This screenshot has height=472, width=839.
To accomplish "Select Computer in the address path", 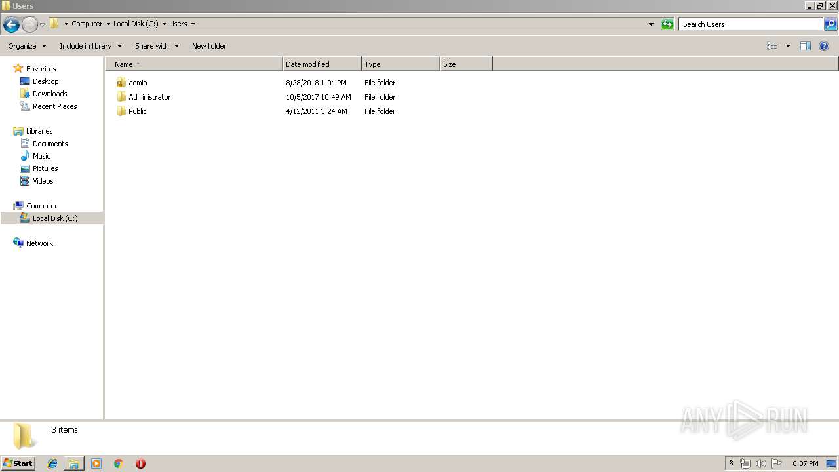I will (x=87, y=24).
